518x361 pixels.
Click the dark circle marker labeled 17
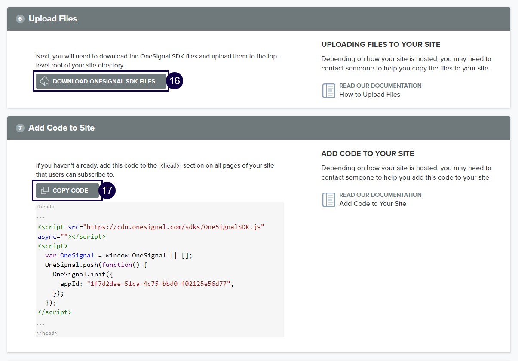pos(107,190)
